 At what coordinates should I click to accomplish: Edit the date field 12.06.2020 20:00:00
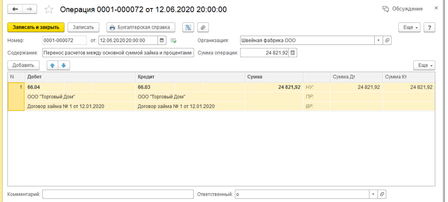128,40
